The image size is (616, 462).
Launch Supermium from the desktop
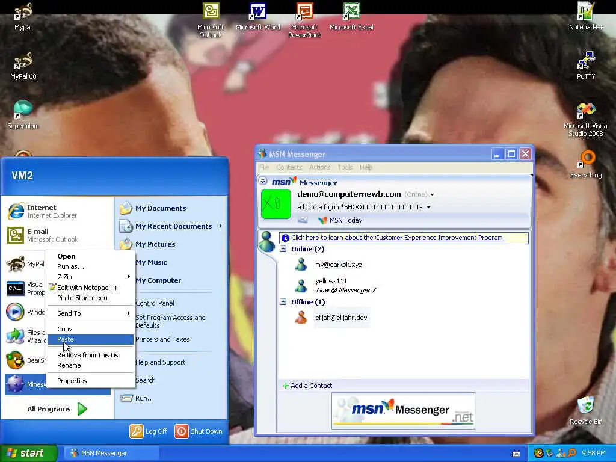(x=23, y=114)
